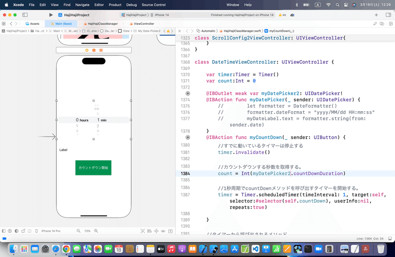Open the HajiHajiClassManager.swift jump bar item

pyautogui.click(x=240, y=31)
